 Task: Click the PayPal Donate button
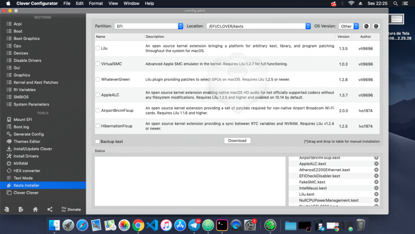71,209
